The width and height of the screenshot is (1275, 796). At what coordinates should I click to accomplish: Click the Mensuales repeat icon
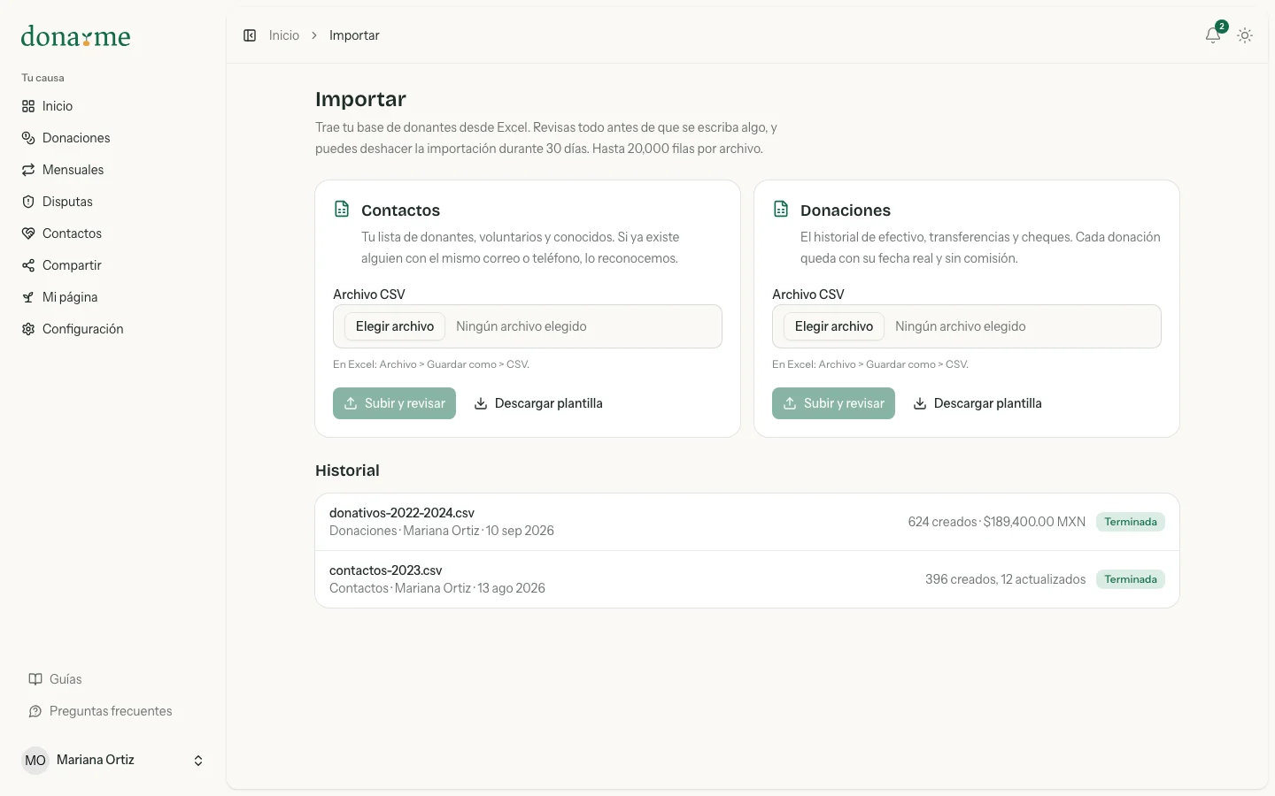(x=28, y=170)
